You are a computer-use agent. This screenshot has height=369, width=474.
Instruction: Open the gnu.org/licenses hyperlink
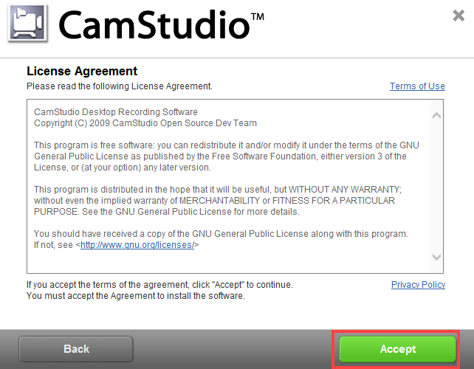[x=137, y=245]
